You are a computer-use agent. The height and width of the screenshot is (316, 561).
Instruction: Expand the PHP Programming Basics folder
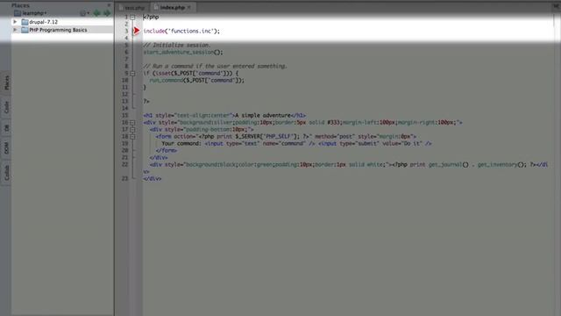click(15, 30)
